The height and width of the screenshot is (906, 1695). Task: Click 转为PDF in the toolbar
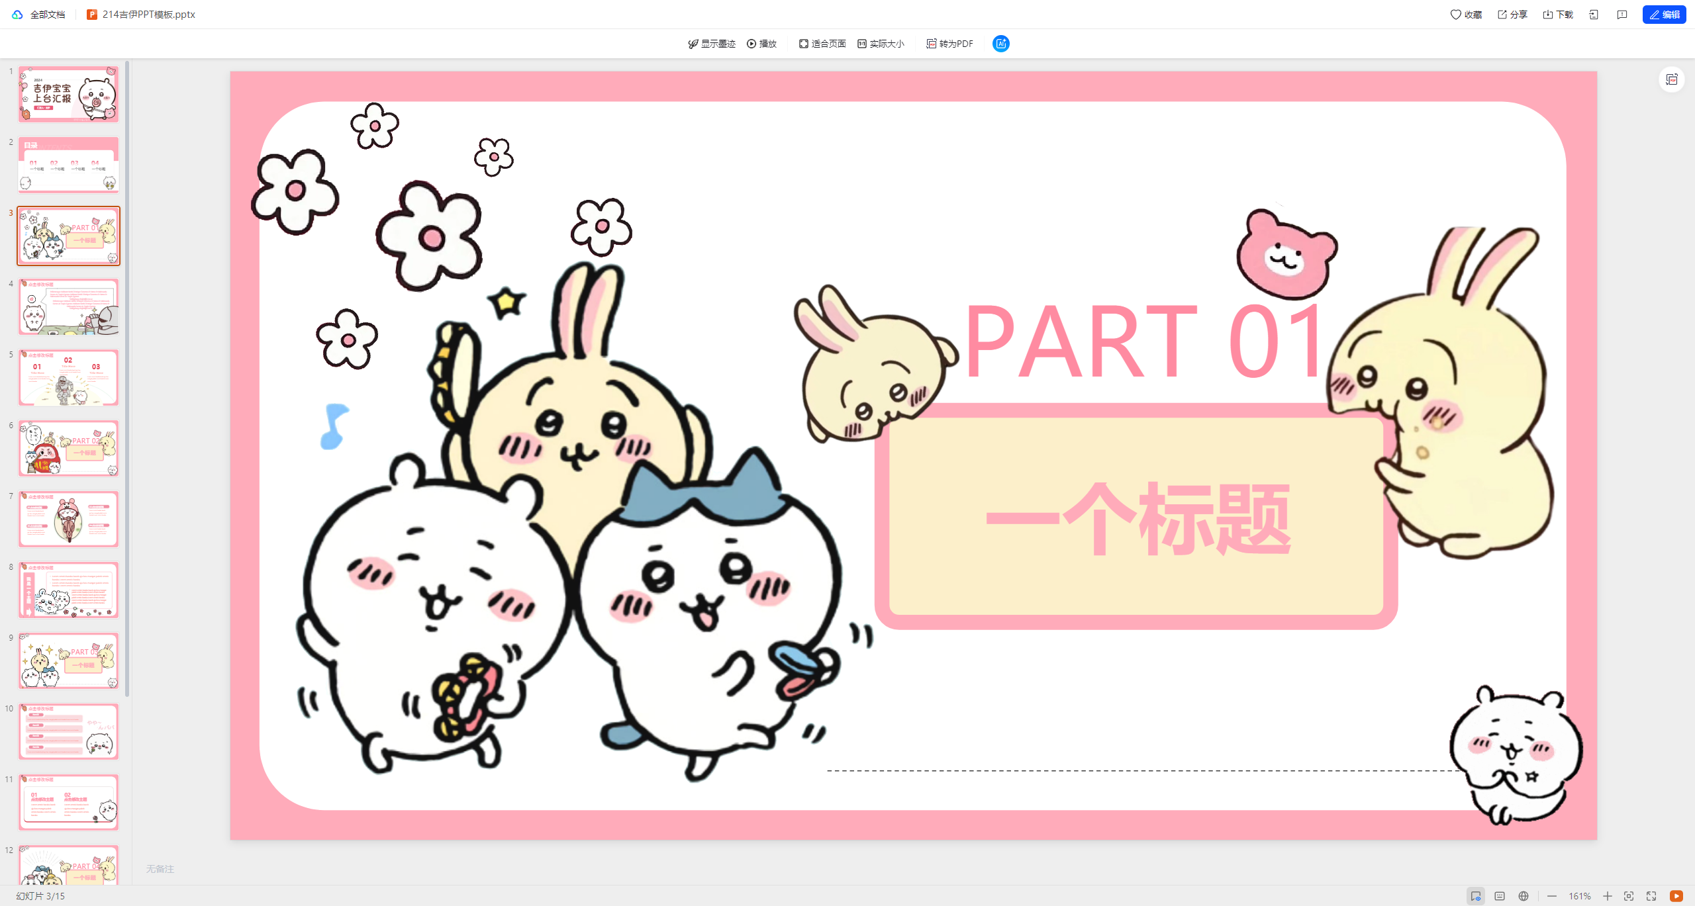[949, 44]
